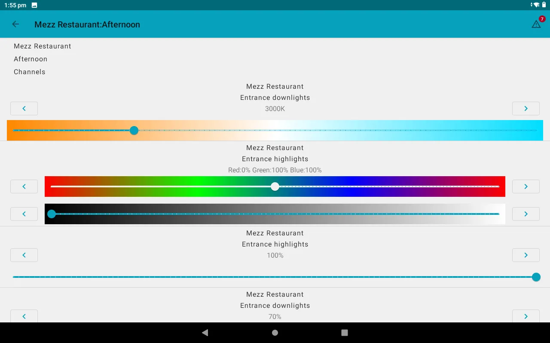
Task: Tap the Android home circle button
Action: click(x=275, y=333)
